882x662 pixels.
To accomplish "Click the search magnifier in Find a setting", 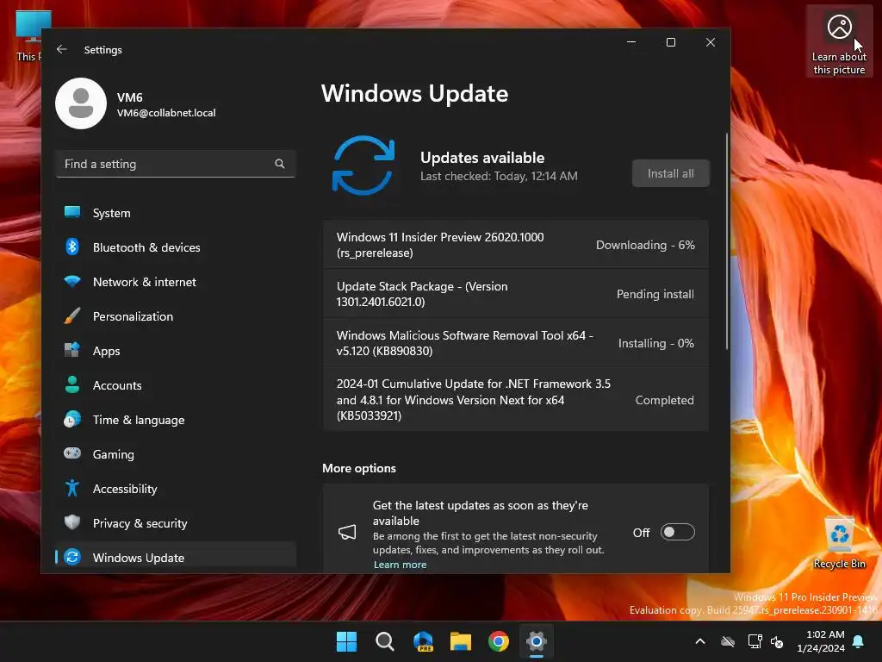I will [x=280, y=164].
